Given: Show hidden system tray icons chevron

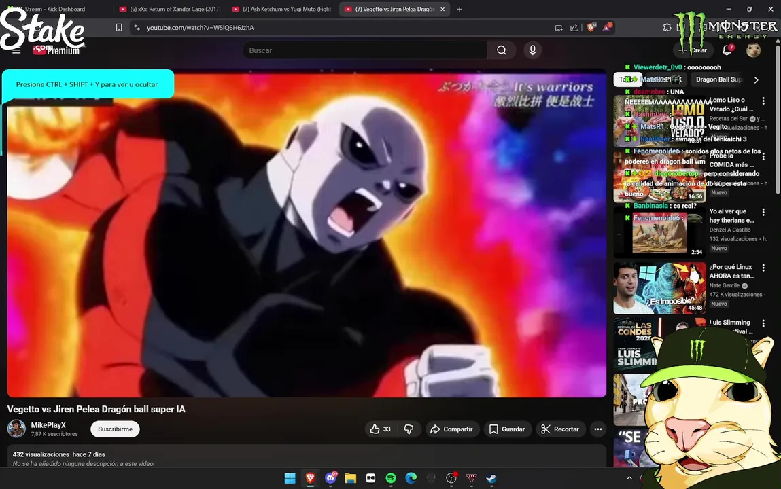Looking at the screenshot, I should click(629, 478).
